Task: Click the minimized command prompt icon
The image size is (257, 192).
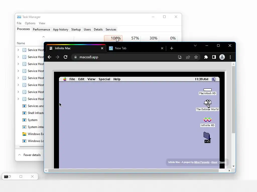Action: click(x=6, y=177)
